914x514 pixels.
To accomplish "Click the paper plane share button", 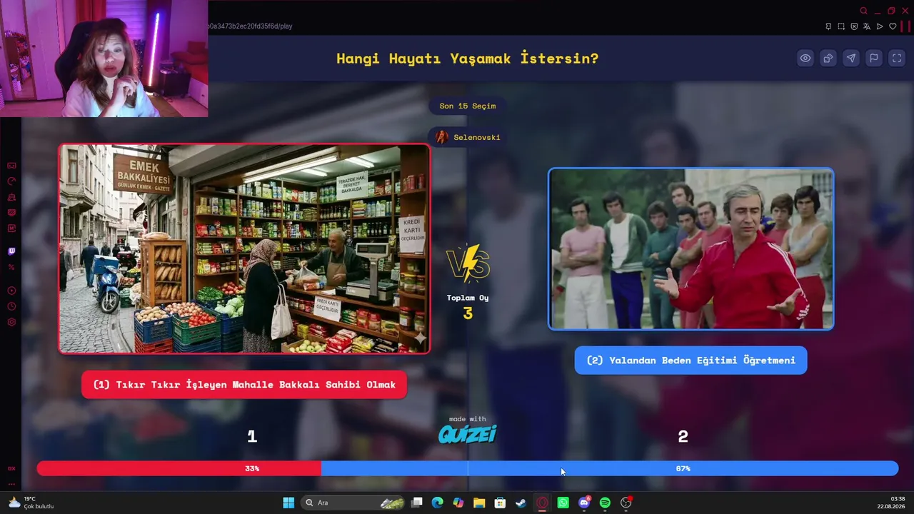I will pos(851,59).
